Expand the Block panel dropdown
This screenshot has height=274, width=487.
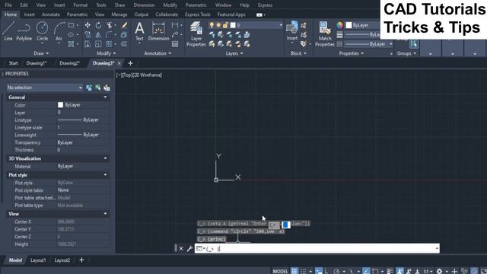(x=298, y=53)
